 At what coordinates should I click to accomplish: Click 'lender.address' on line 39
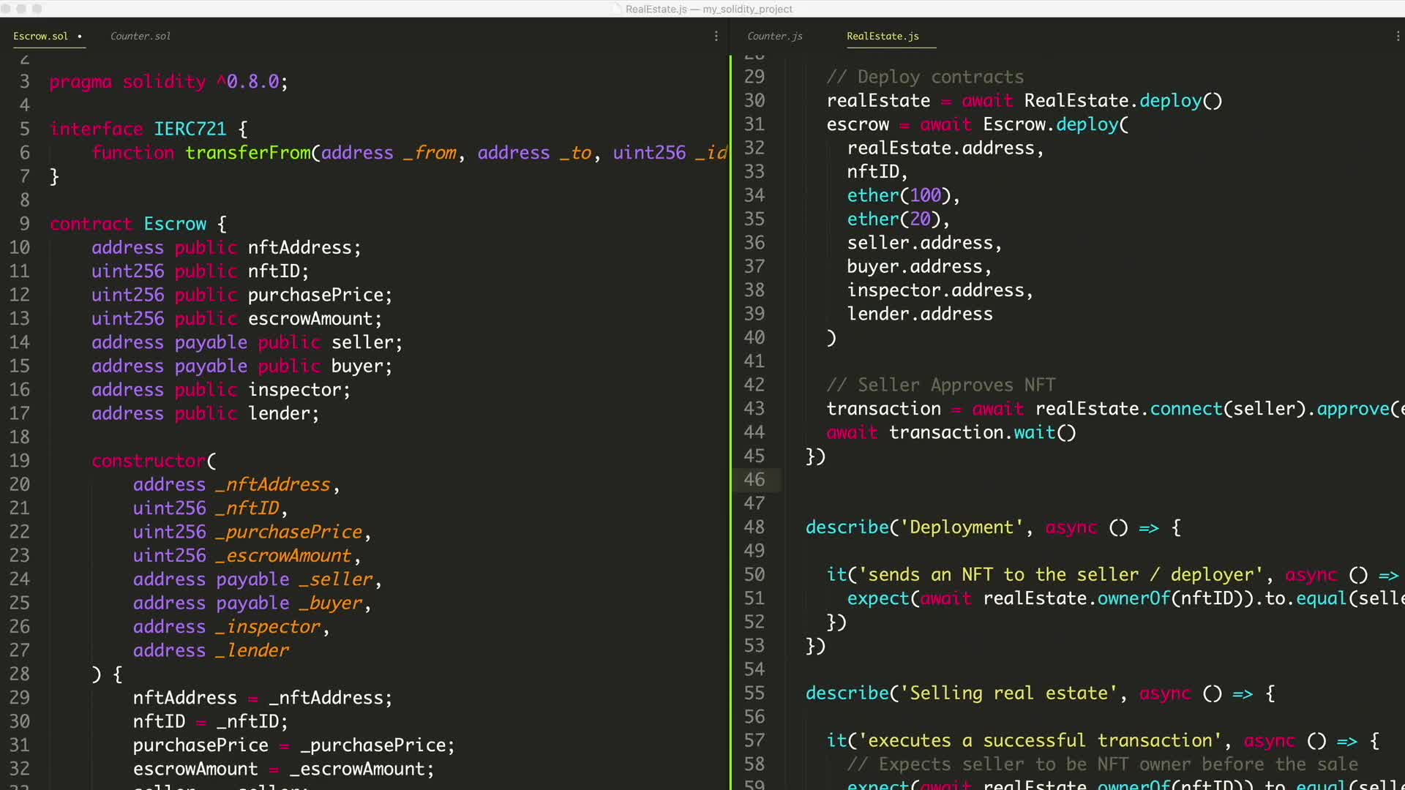[x=920, y=314]
